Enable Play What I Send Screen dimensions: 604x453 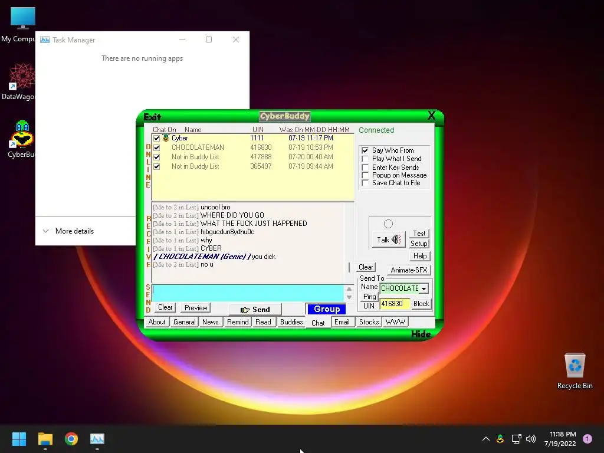365,159
